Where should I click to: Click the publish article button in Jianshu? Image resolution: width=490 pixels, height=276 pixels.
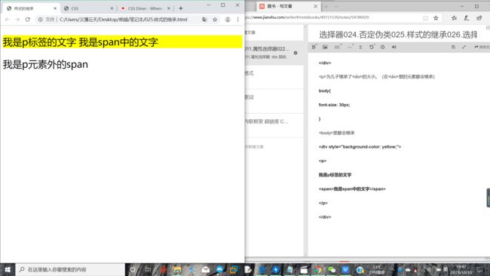pyautogui.click(x=482, y=47)
